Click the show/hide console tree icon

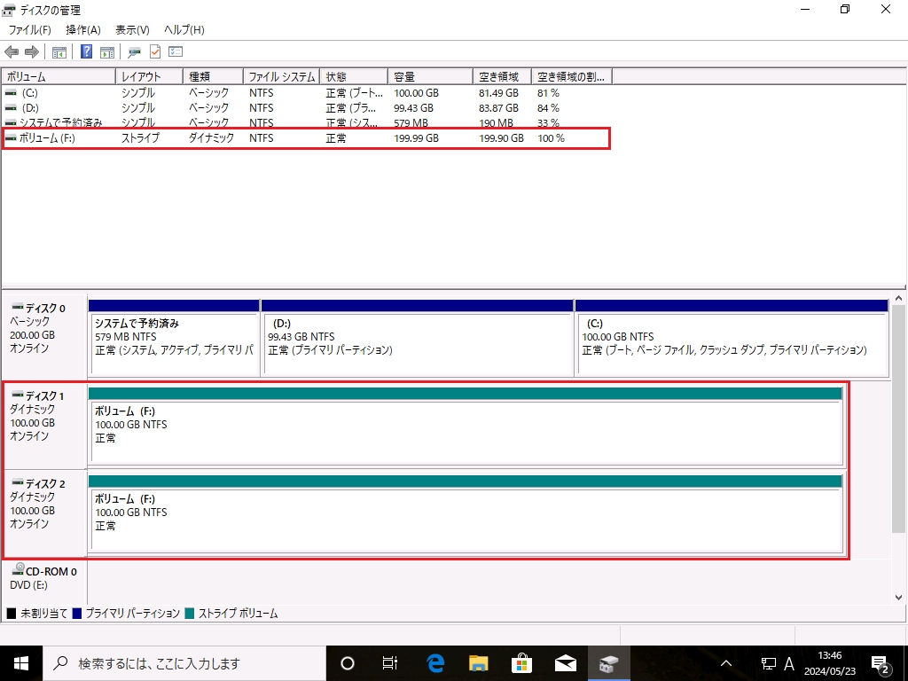(59, 52)
